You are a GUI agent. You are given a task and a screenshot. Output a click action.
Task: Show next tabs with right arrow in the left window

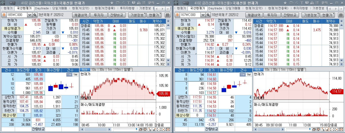click(x=162, y=9)
